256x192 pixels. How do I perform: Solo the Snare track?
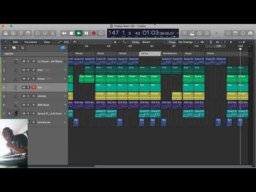pos(28,78)
